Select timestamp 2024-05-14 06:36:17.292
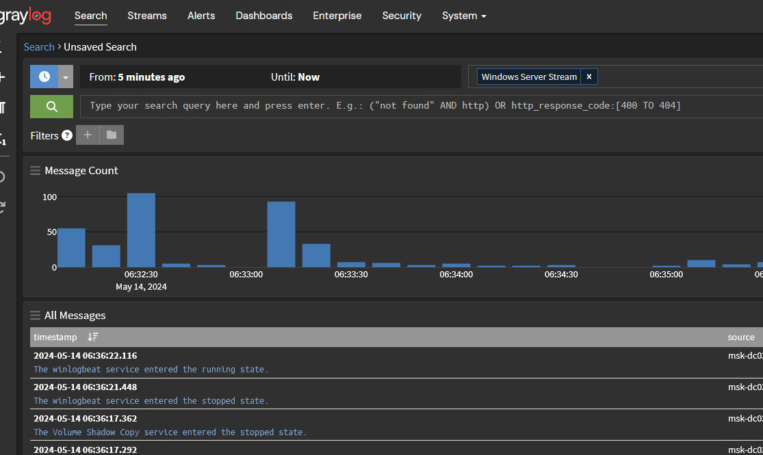763x455 pixels. 85,450
